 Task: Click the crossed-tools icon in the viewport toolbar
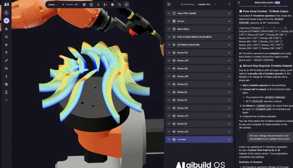(84, 4)
